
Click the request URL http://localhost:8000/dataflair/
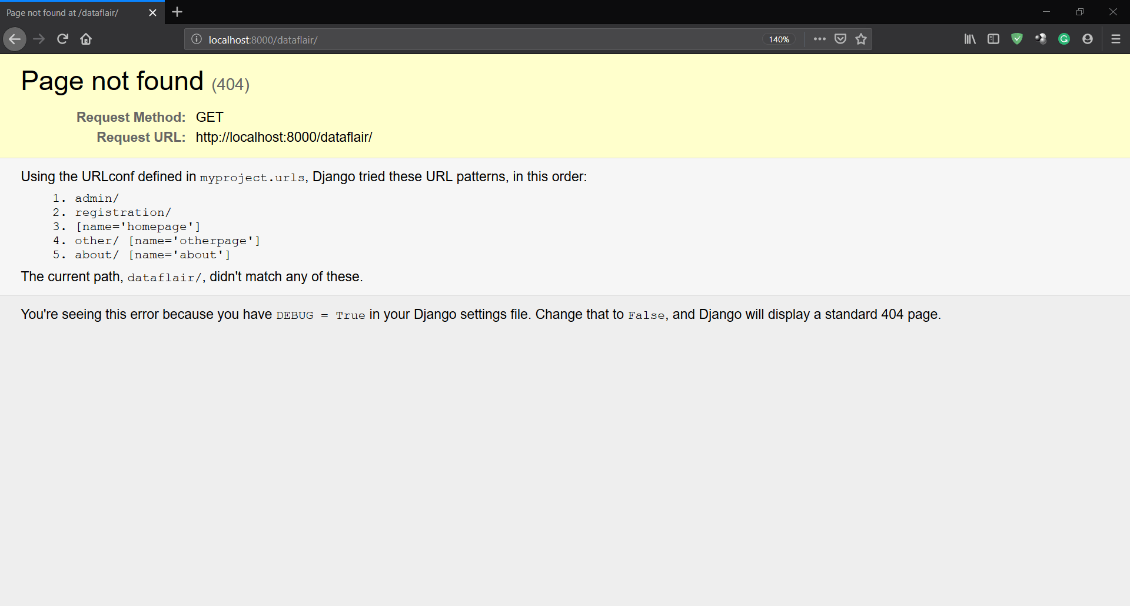coord(284,137)
